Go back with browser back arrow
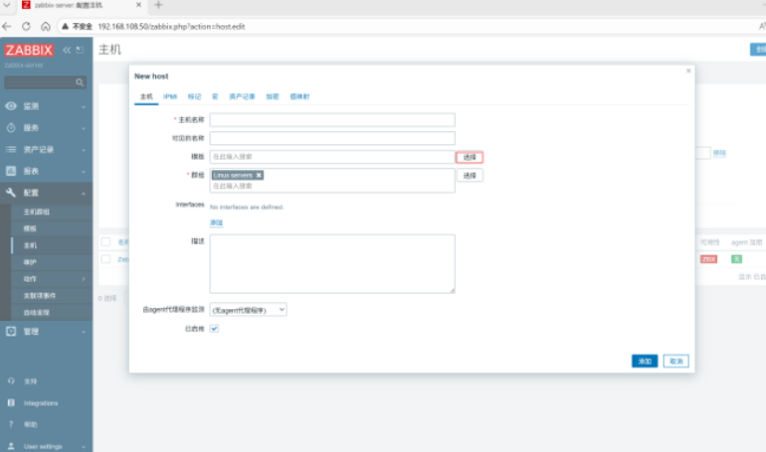The height and width of the screenshot is (452, 766). pos(7,27)
